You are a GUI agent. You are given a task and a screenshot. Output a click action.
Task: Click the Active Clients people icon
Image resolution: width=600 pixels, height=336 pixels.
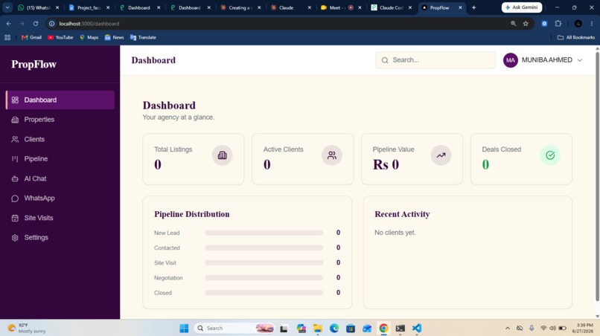coord(332,155)
